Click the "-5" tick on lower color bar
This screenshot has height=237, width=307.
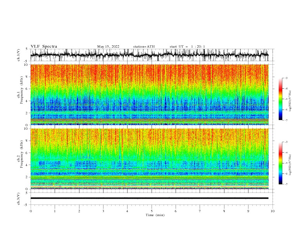coord(286,163)
